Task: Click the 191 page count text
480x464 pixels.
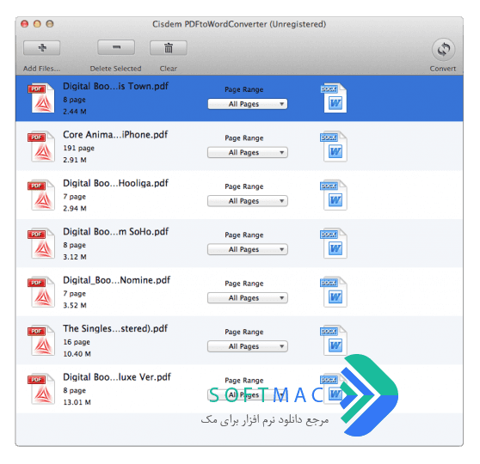Action: click(x=78, y=148)
